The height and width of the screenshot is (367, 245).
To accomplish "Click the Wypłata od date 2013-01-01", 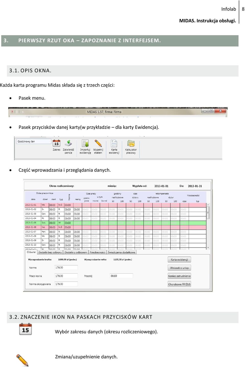I will [x=161, y=186].
